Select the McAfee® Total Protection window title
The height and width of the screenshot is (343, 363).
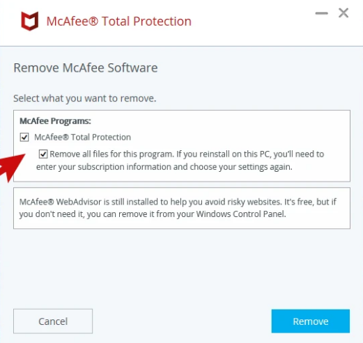tap(119, 22)
